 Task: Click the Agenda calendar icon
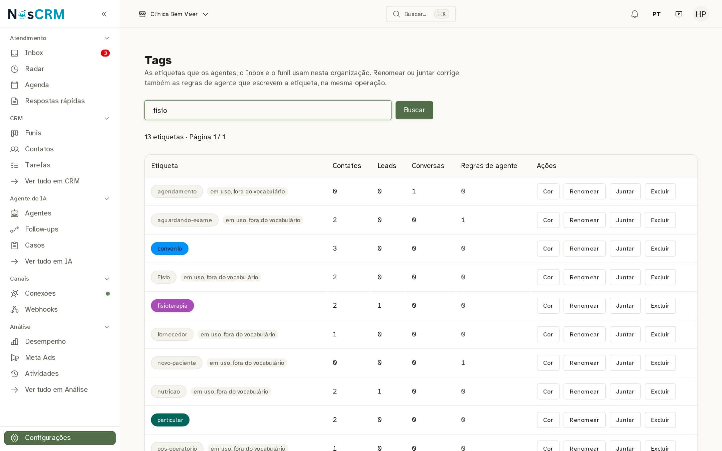point(14,85)
